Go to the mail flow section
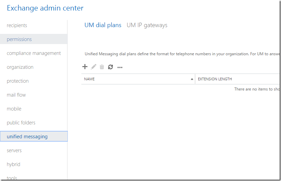Screen dimensions: 281x181 [x=16, y=95]
